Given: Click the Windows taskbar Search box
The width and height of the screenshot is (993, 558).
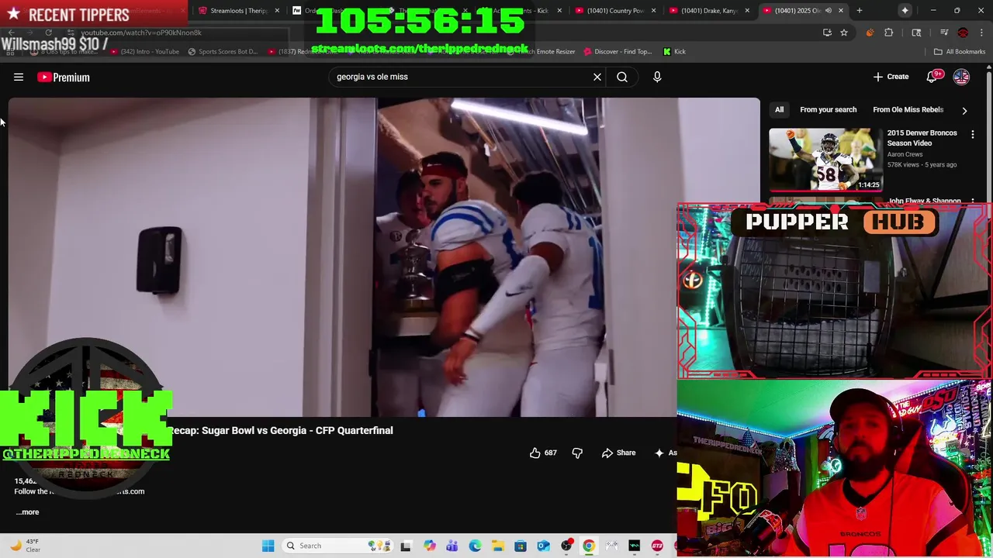Looking at the screenshot, I should pyautogui.click(x=337, y=546).
